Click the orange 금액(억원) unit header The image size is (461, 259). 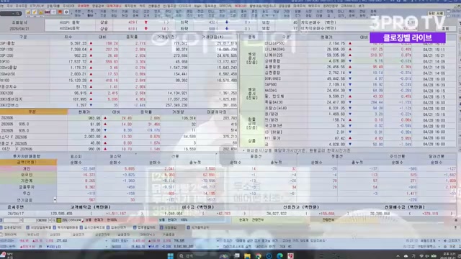tap(28, 162)
